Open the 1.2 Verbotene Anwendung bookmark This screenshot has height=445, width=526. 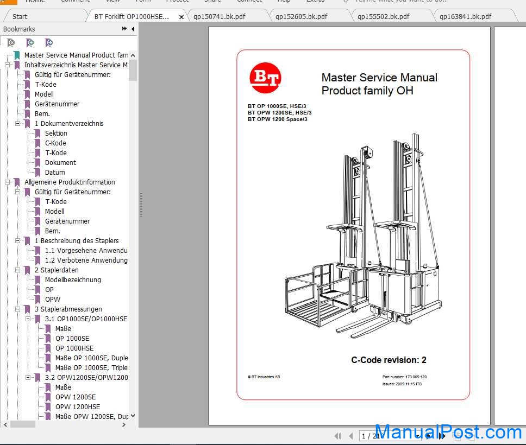click(86, 260)
